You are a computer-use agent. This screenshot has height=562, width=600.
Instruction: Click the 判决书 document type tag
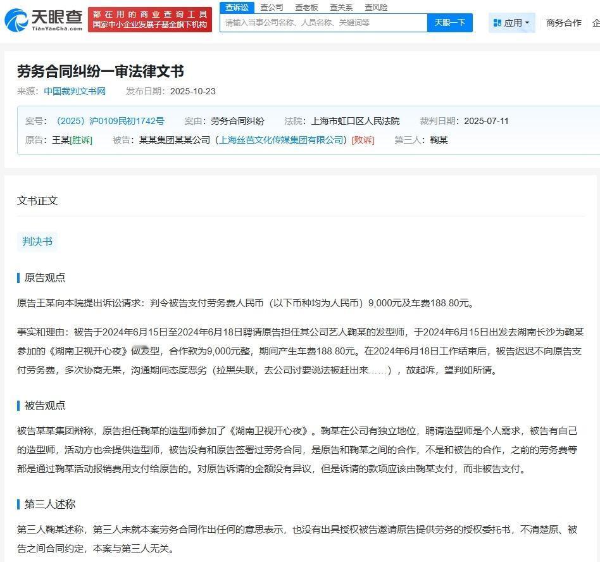coord(37,241)
